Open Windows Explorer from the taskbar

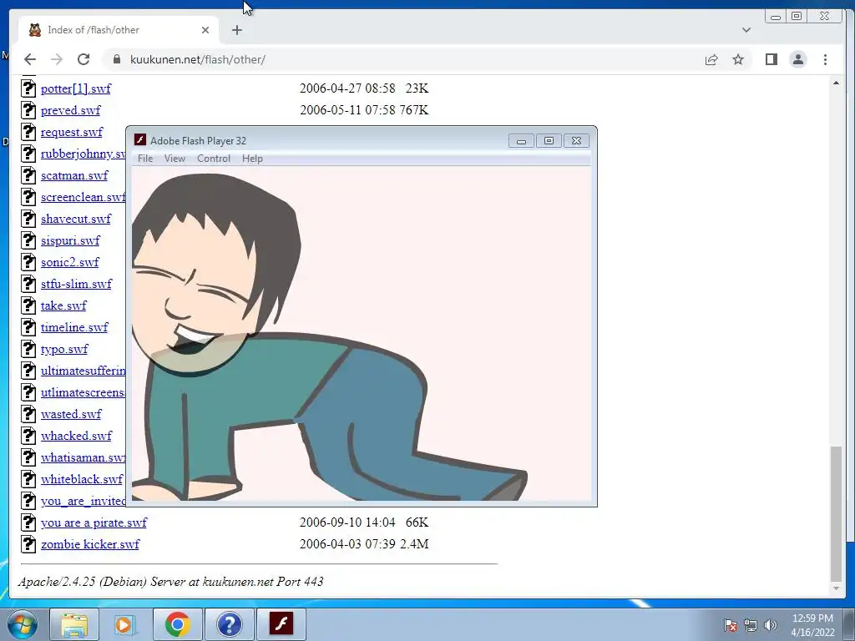click(74, 624)
